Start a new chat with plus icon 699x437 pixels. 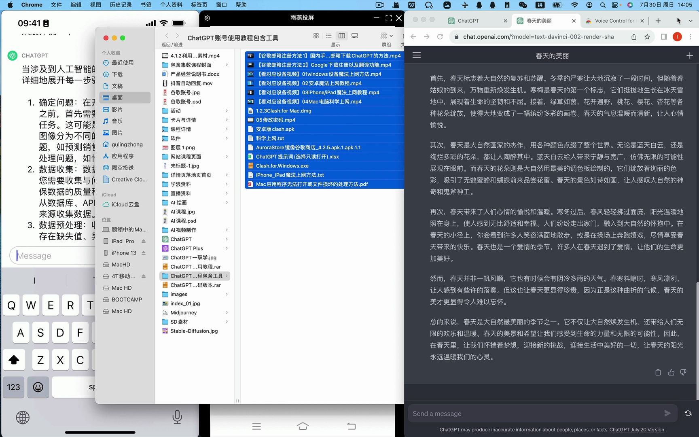pyautogui.click(x=690, y=55)
